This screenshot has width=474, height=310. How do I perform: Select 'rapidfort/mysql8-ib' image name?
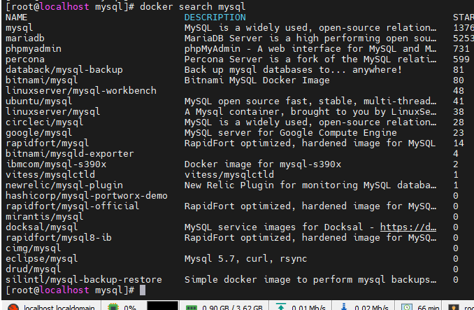59,237
